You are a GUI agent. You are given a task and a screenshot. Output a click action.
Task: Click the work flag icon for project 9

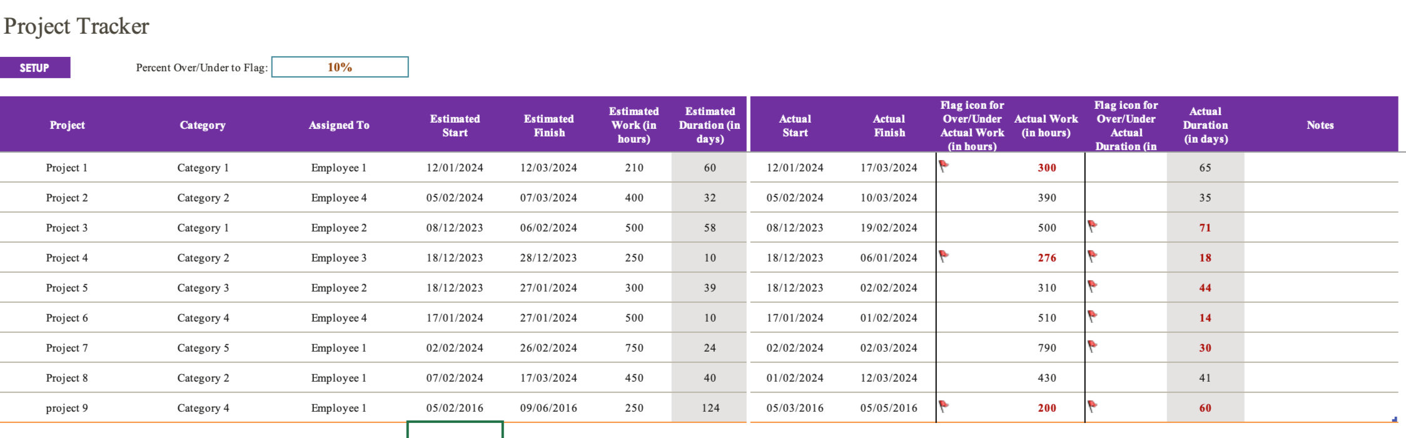pyautogui.click(x=944, y=406)
